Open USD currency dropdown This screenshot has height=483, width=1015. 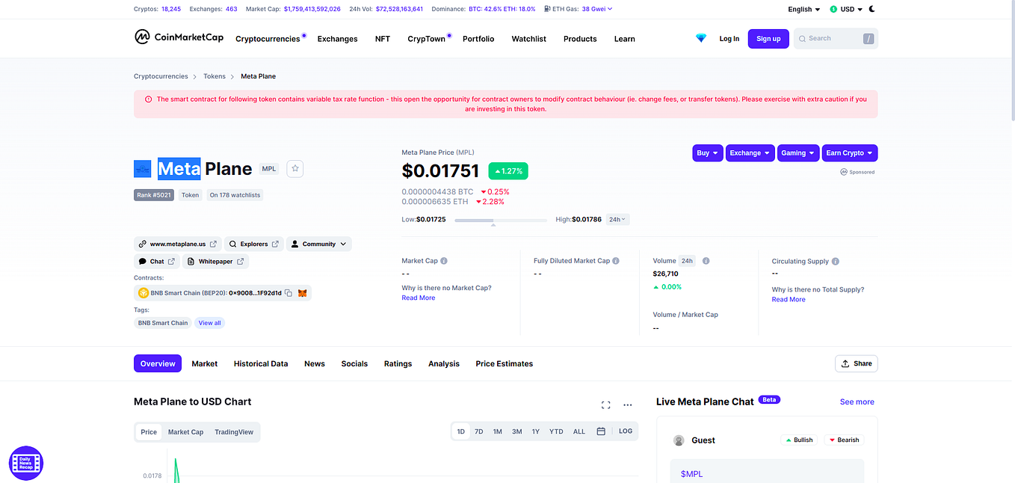pos(846,9)
